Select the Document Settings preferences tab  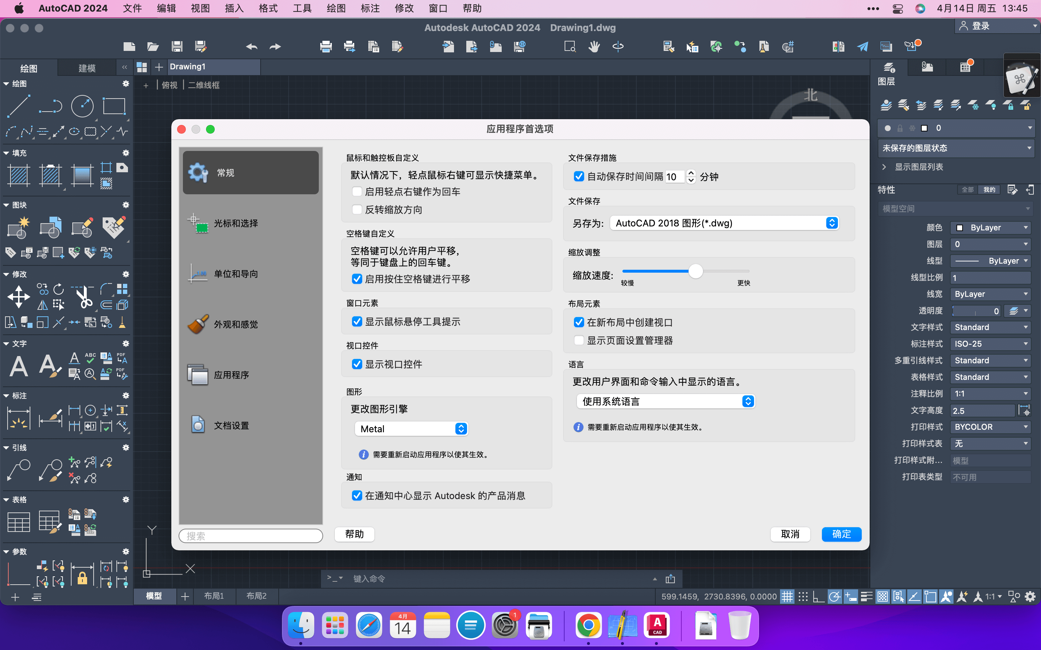(251, 426)
